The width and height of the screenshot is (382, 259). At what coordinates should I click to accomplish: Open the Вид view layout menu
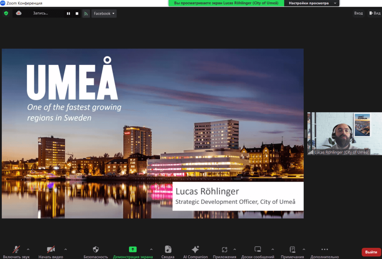coord(374,13)
